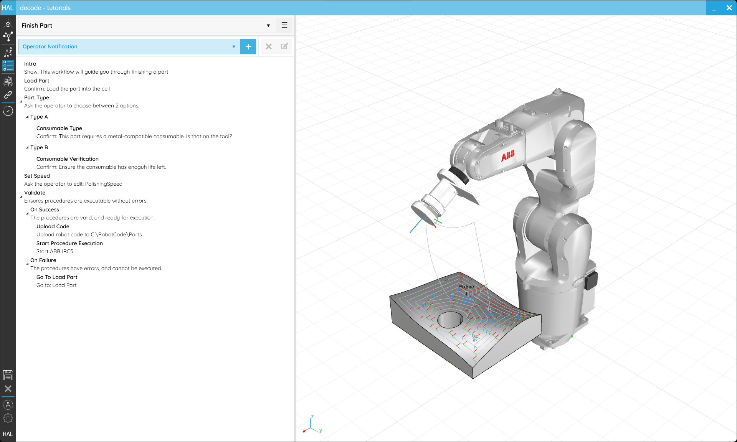This screenshot has height=442, width=737.
Task: Select the Upload Code step
Action: 53,226
